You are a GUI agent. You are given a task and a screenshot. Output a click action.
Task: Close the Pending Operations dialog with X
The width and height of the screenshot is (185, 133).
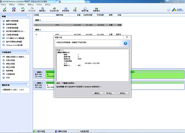(127, 37)
